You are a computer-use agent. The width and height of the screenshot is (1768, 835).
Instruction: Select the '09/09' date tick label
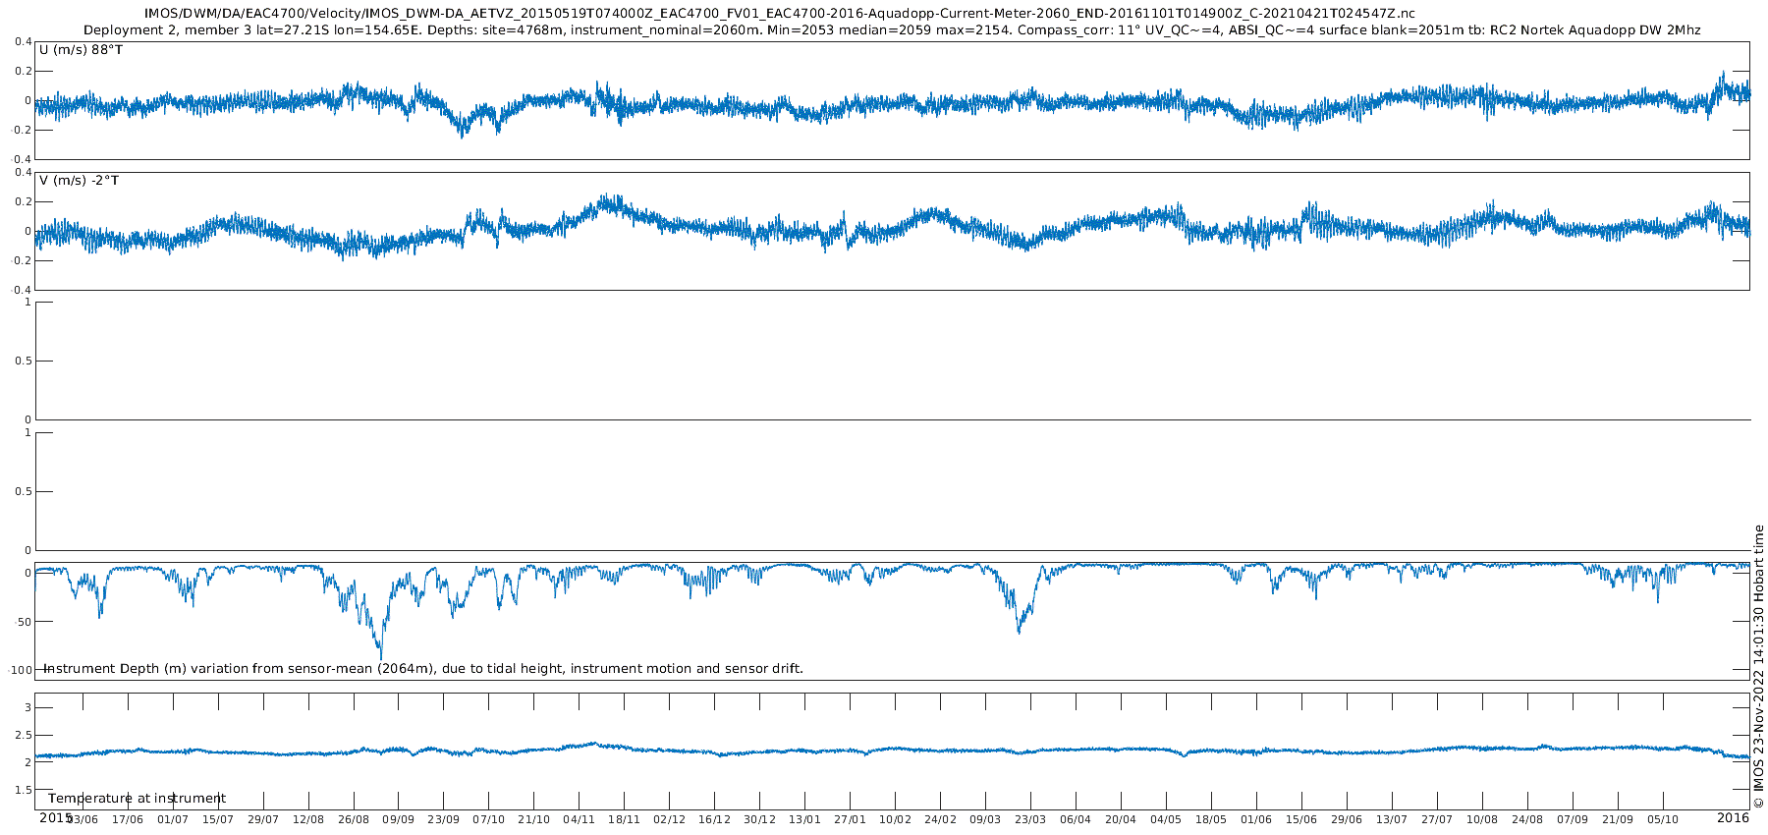pos(399,819)
